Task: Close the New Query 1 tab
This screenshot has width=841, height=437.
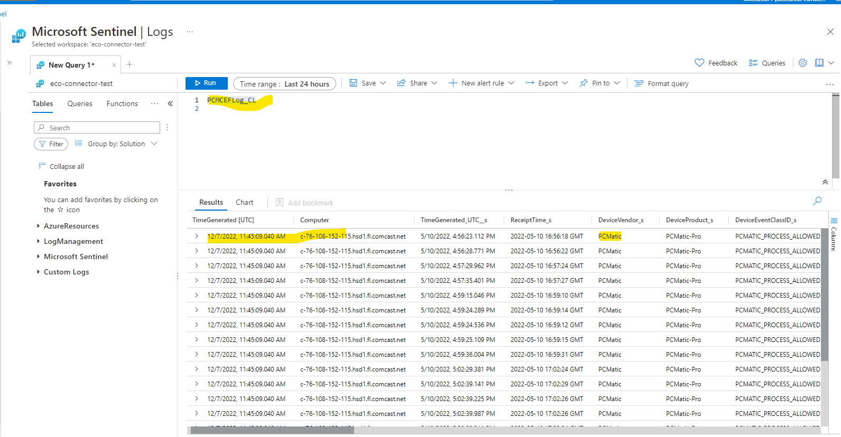Action: click(114, 65)
